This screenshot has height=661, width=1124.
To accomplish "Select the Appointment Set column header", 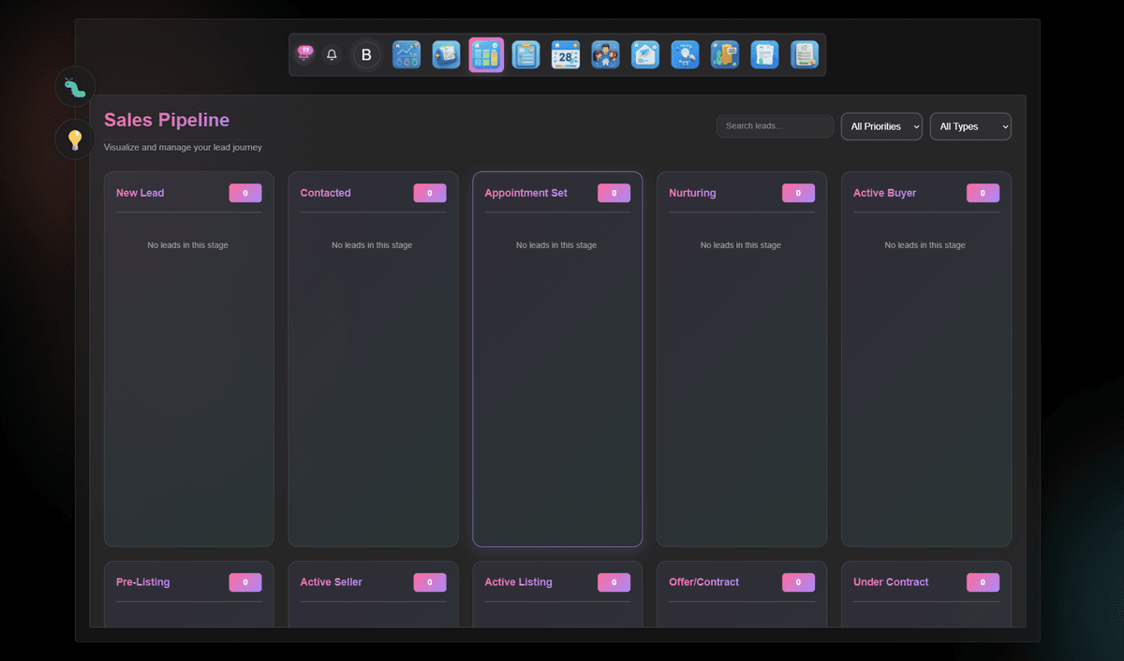I will [x=525, y=193].
